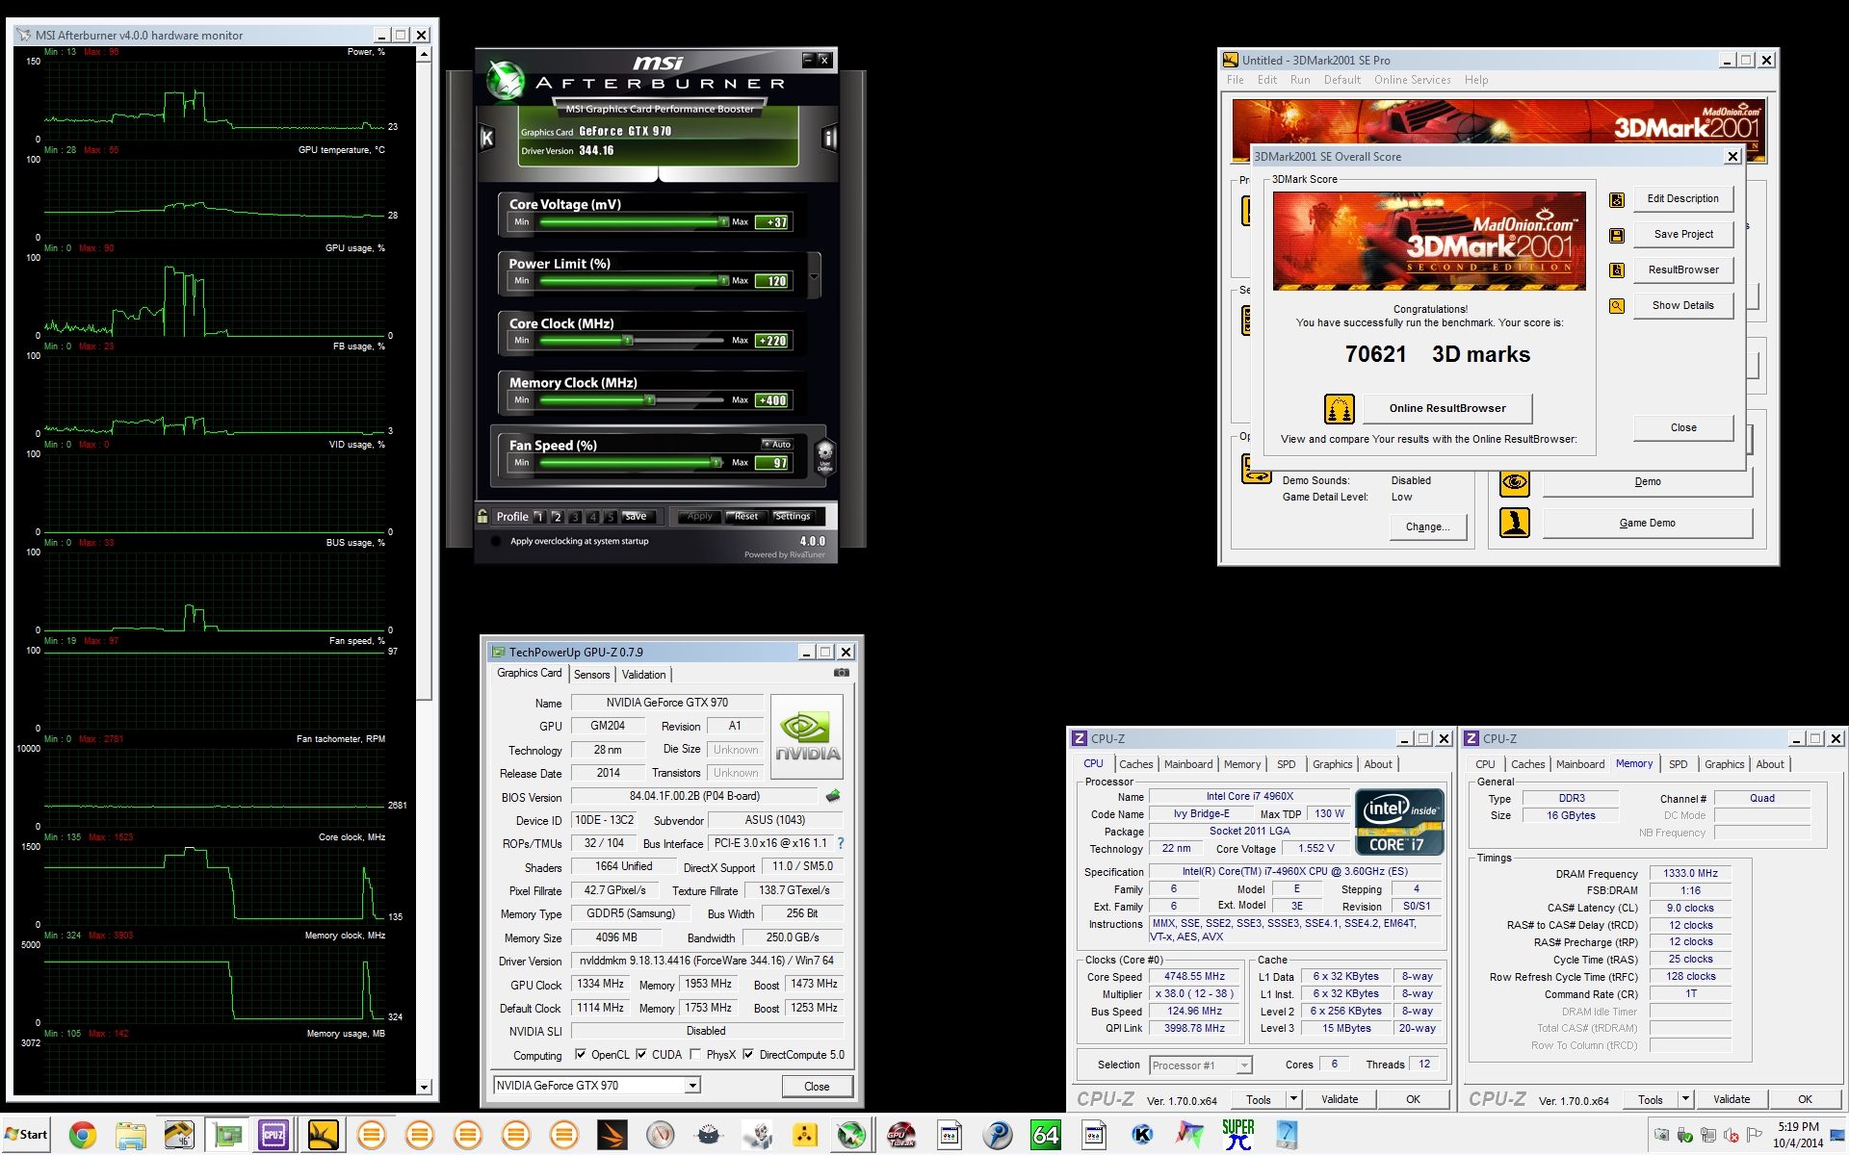Open the info 'i' panel in Afterburner
The width and height of the screenshot is (1849, 1155).
[x=828, y=138]
